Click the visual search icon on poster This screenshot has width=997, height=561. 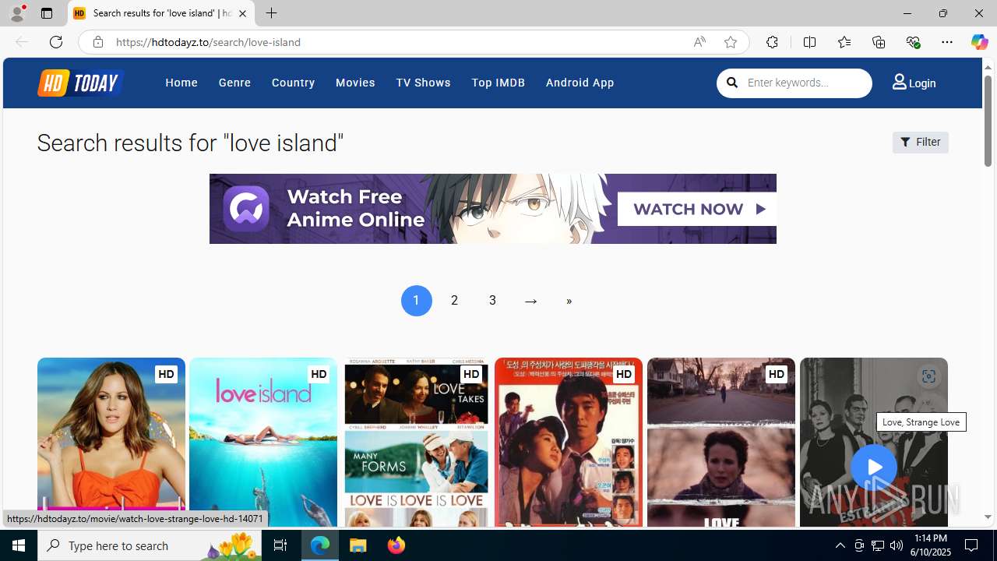[928, 376]
